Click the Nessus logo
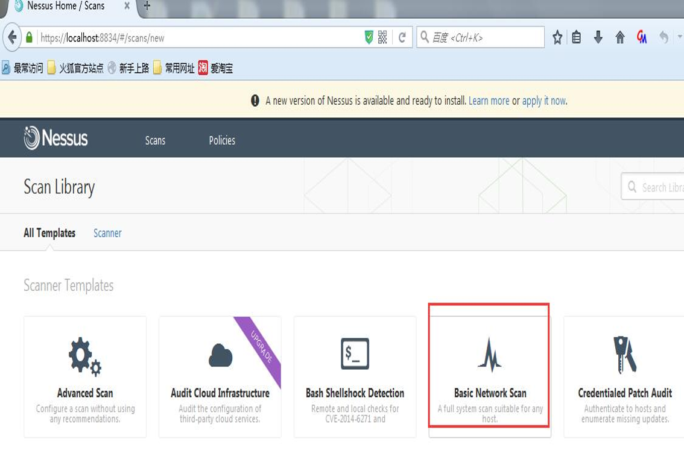684x451 pixels. coord(56,138)
